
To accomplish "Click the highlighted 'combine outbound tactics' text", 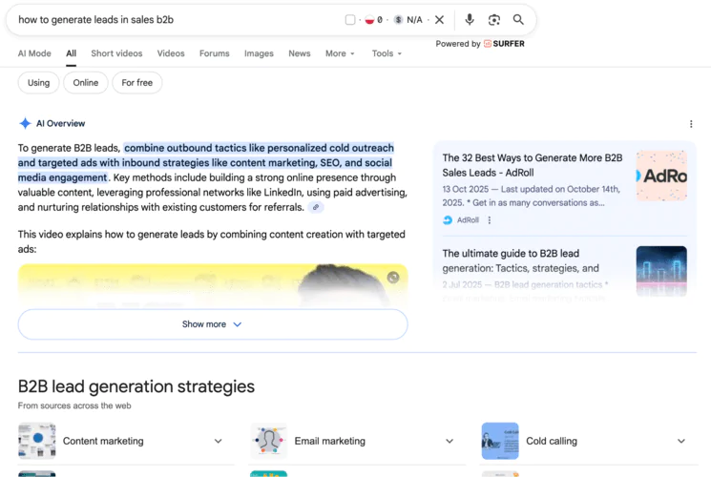I will pyautogui.click(x=205, y=163).
